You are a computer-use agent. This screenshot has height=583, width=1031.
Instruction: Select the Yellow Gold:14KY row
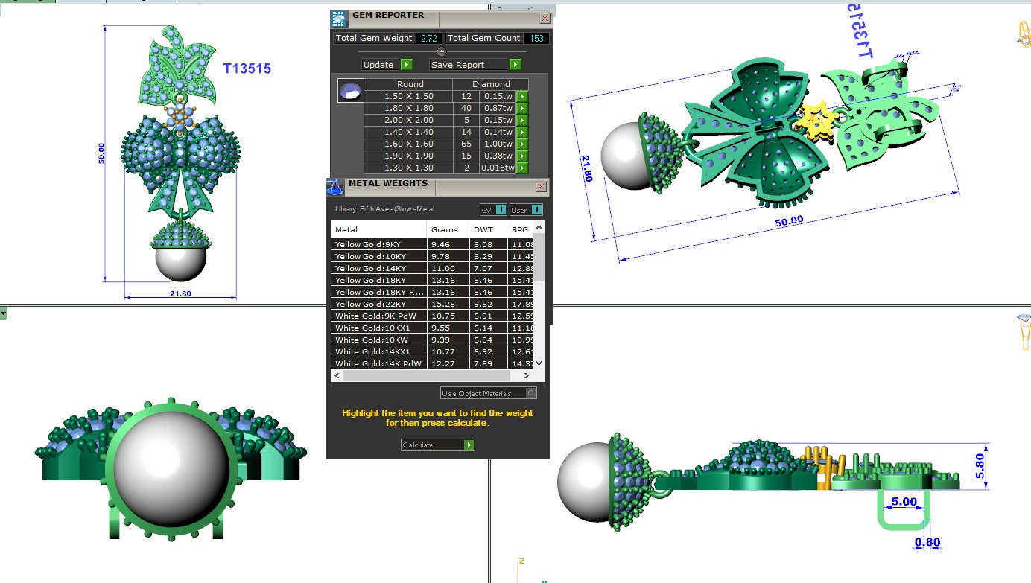pos(378,268)
